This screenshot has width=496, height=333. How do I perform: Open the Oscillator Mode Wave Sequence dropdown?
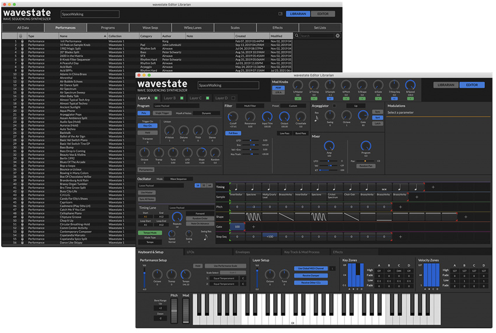[179, 178]
